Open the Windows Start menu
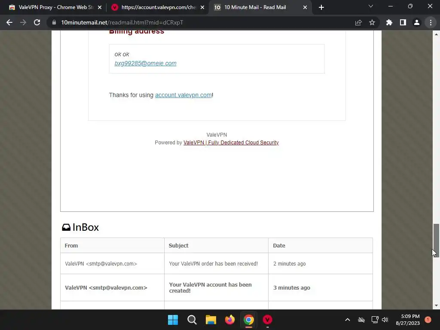440x330 pixels. [173, 320]
